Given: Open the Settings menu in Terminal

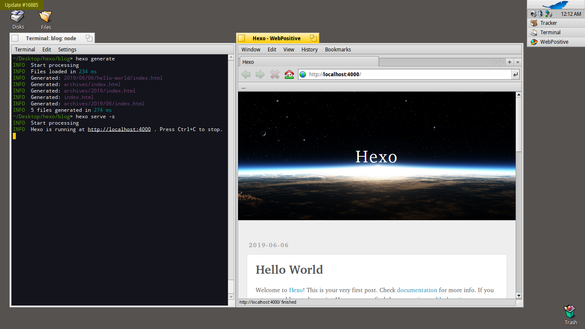Looking at the screenshot, I should [67, 50].
